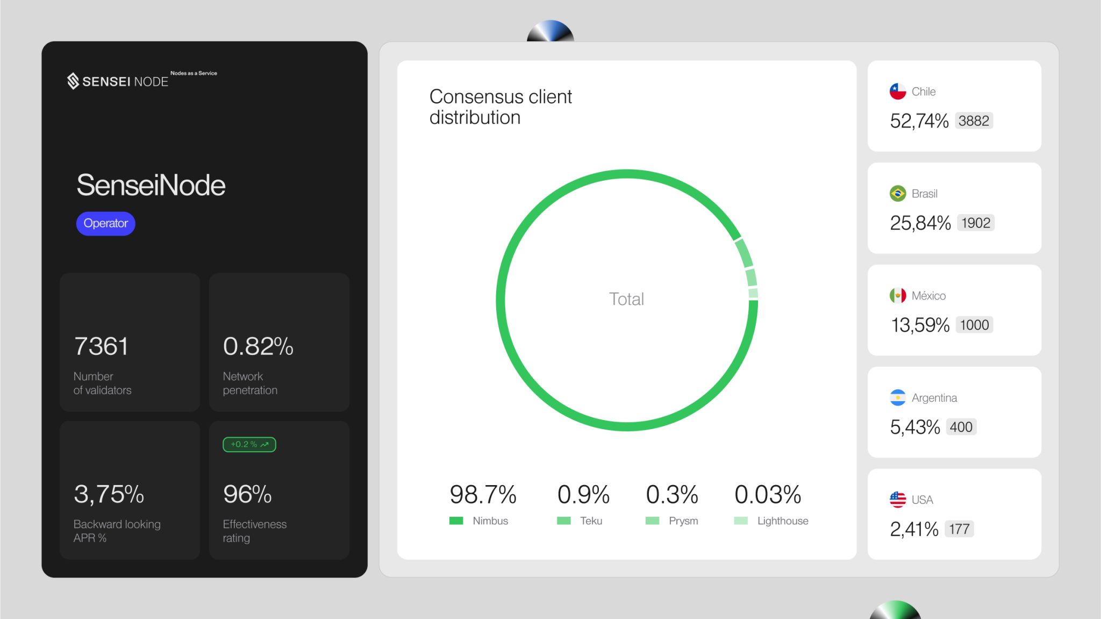This screenshot has width=1101, height=619.
Task: Click the Brasil flag icon
Action: (x=897, y=194)
